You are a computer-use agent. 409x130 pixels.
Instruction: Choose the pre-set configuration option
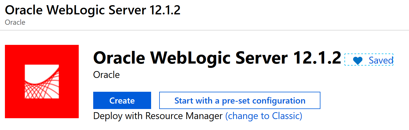pyautogui.click(x=240, y=100)
